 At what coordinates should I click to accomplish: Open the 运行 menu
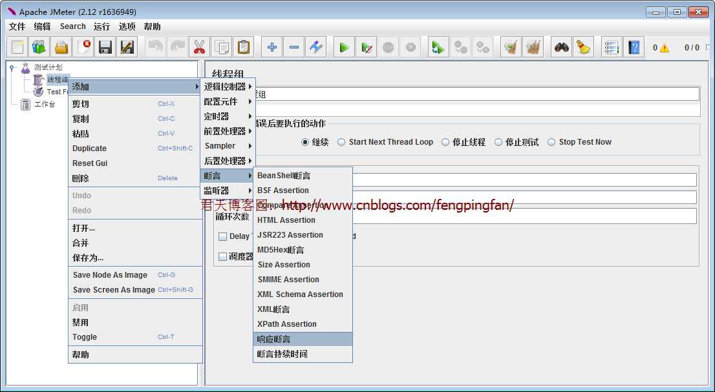pos(101,26)
